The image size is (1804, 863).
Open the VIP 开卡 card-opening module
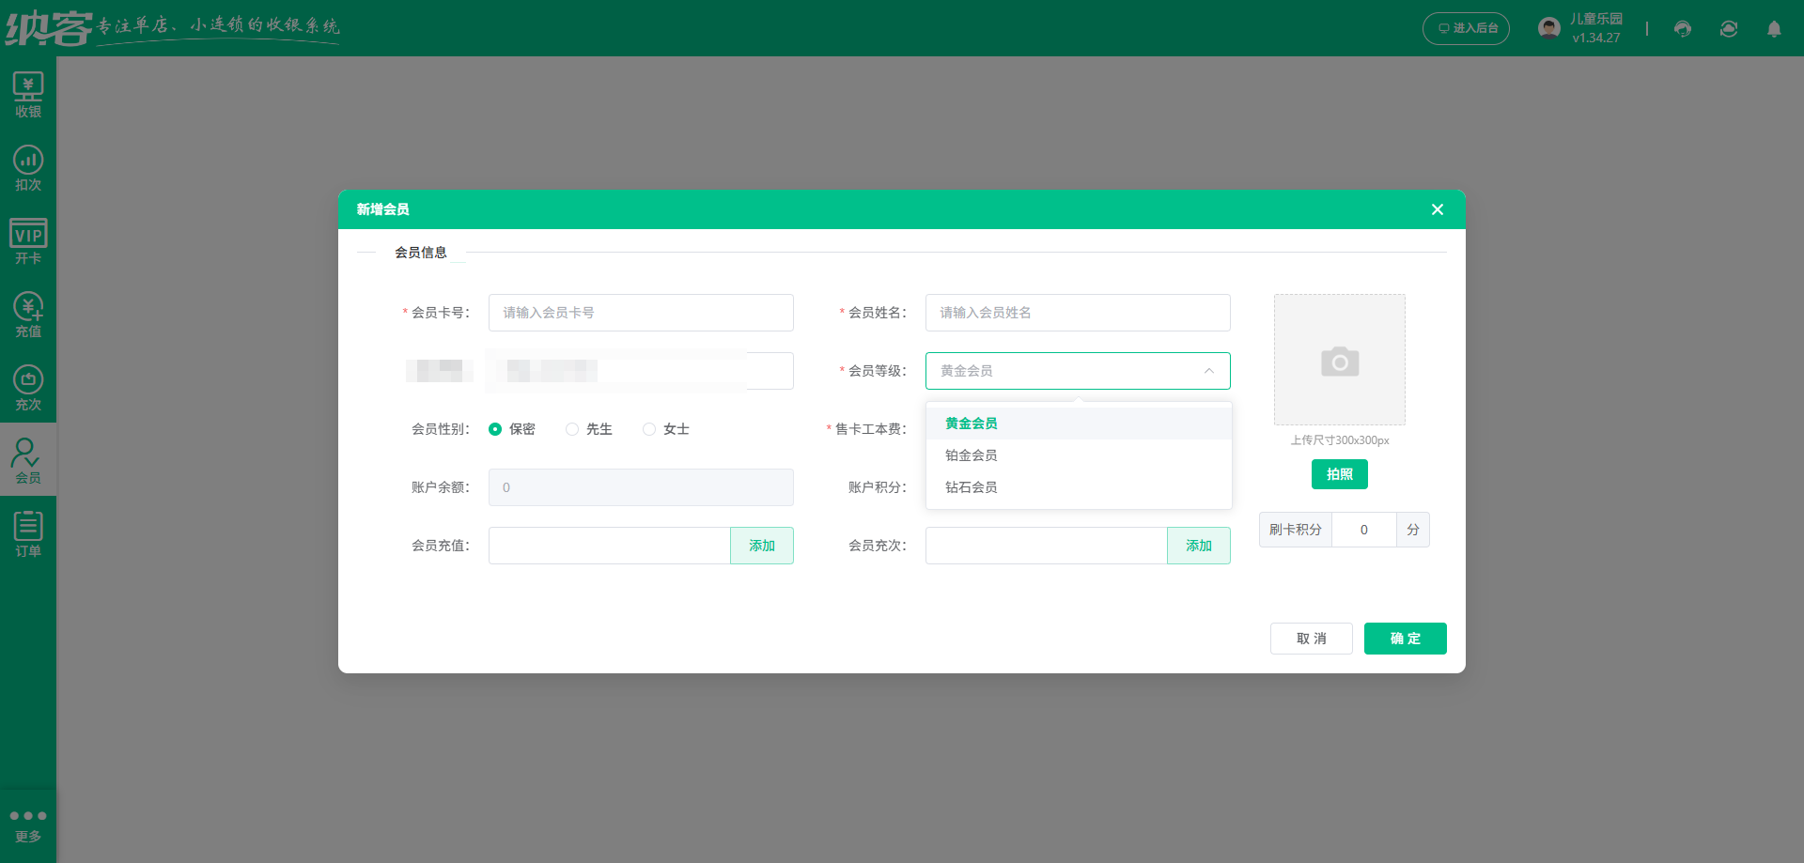28,240
